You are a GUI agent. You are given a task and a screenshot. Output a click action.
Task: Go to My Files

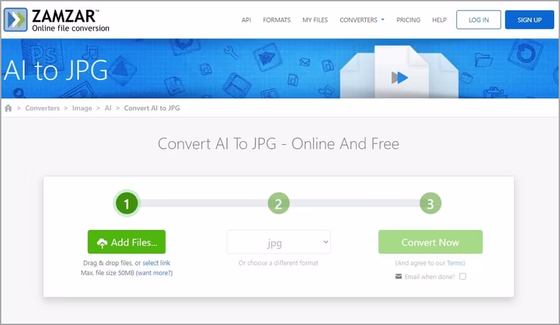pyautogui.click(x=315, y=20)
